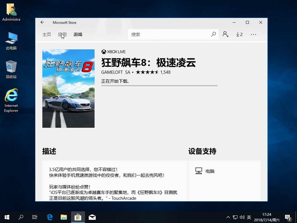
Task: Open the volume control tray icon
Action: 242,217
